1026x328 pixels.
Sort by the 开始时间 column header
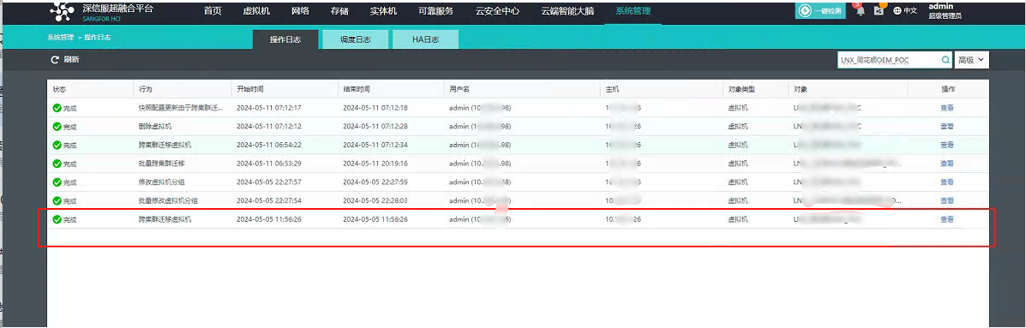250,89
